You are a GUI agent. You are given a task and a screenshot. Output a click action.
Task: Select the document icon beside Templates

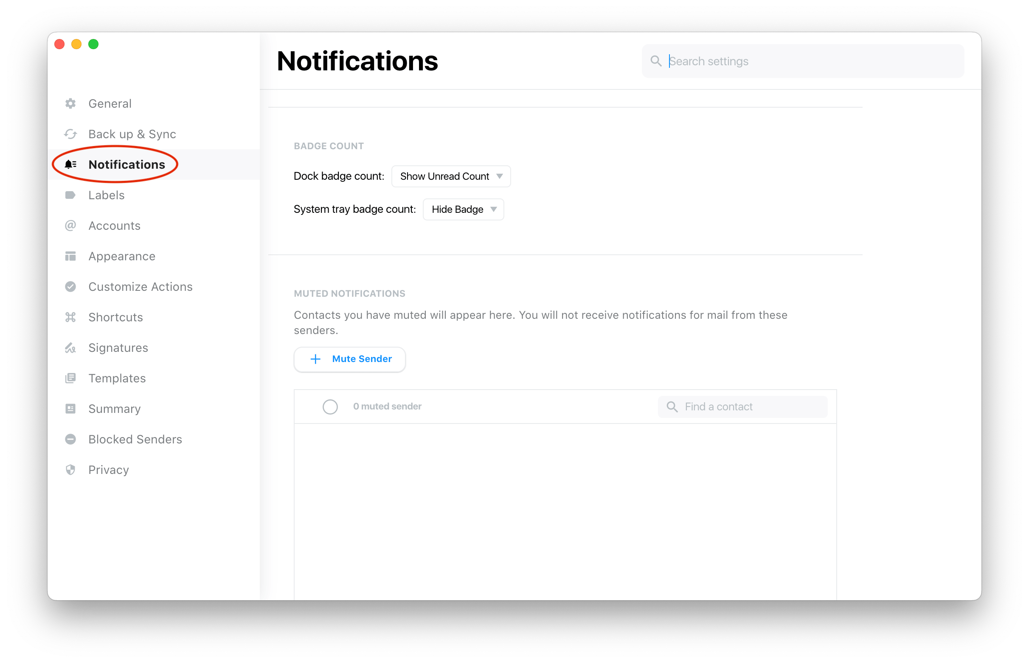point(70,378)
